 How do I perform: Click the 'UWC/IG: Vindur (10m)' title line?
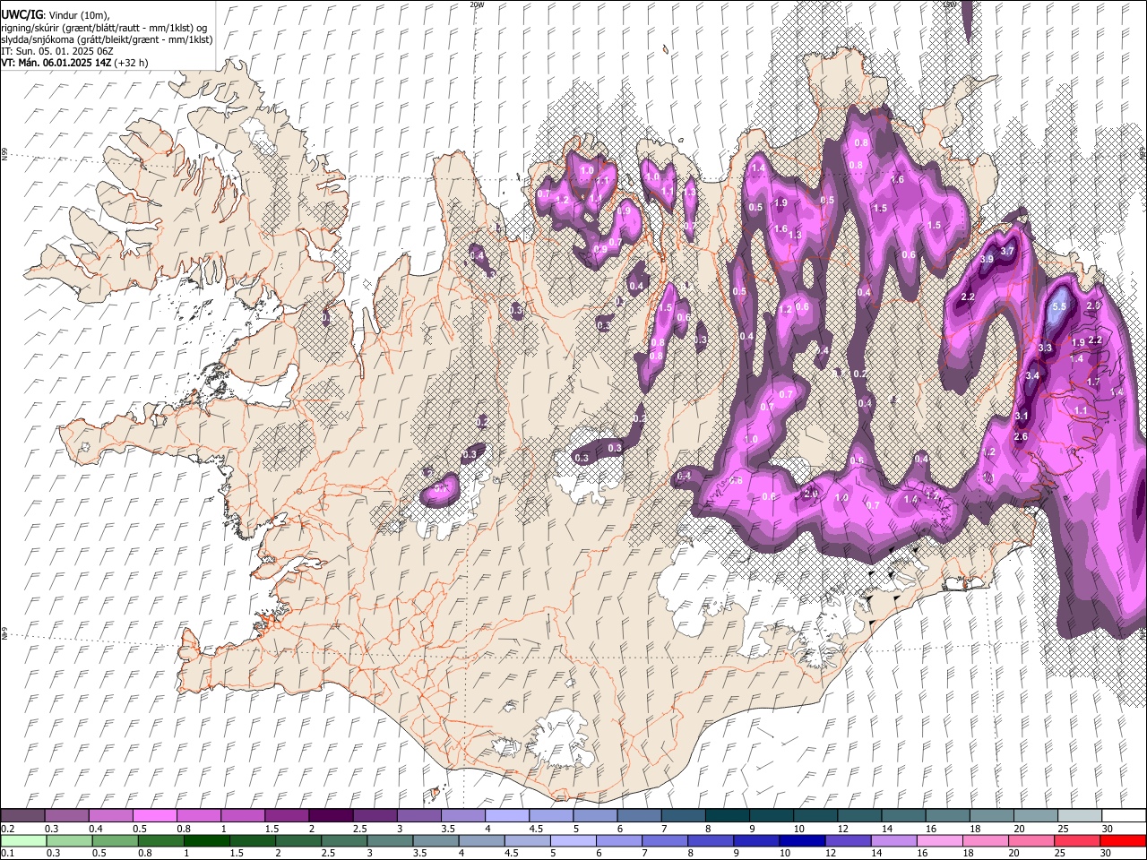[56, 14]
